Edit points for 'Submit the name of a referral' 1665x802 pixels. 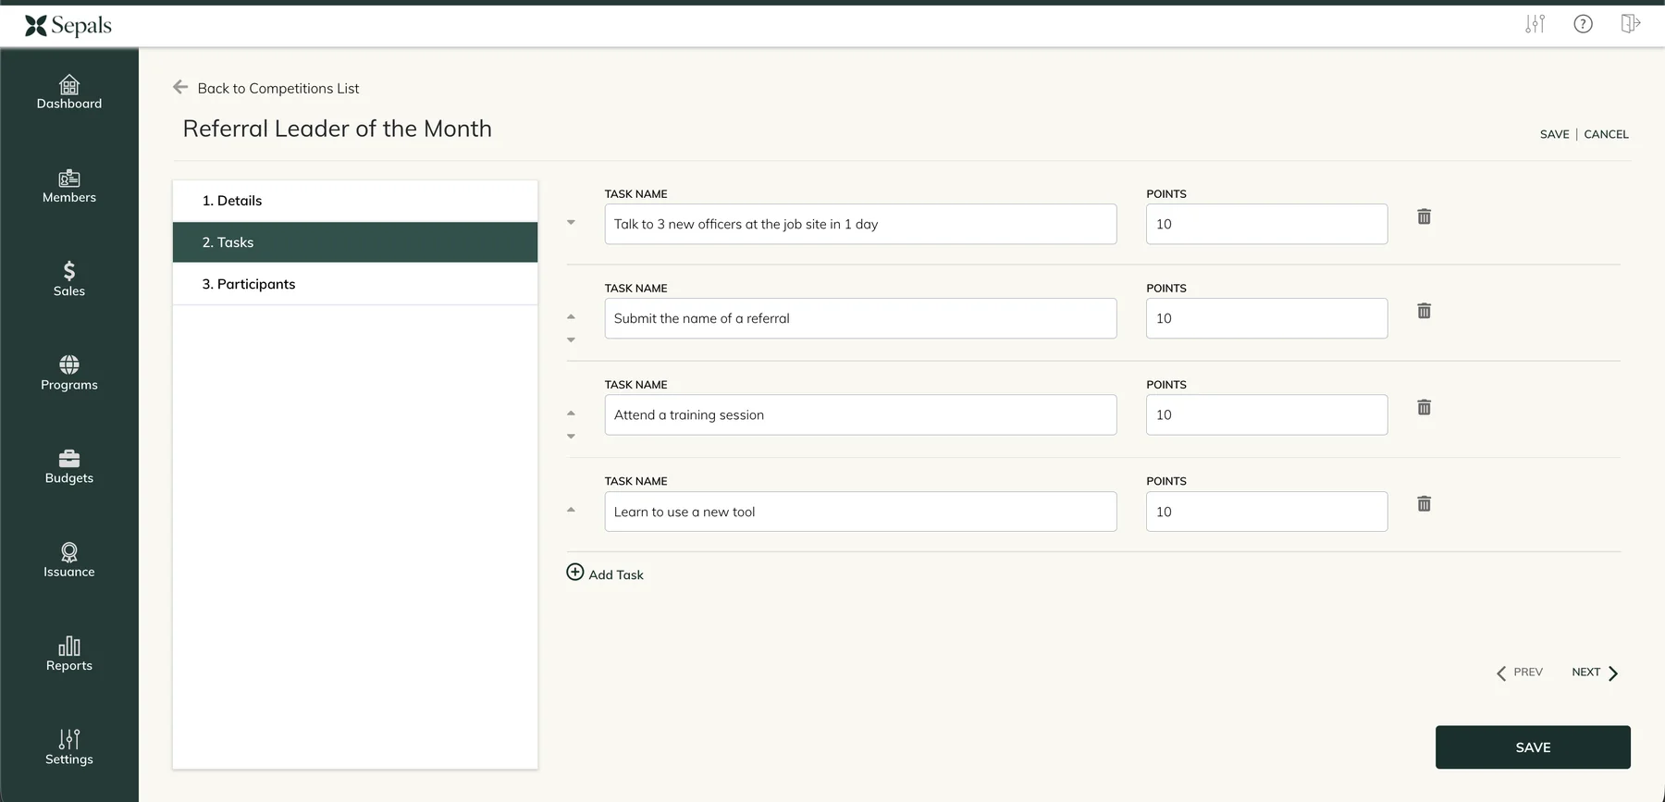click(x=1266, y=318)
